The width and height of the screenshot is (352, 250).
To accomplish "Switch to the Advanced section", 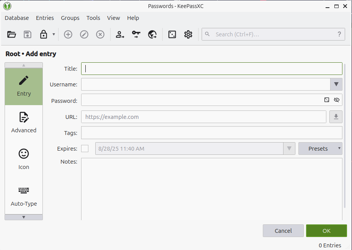I will click(x=24, y=122).
